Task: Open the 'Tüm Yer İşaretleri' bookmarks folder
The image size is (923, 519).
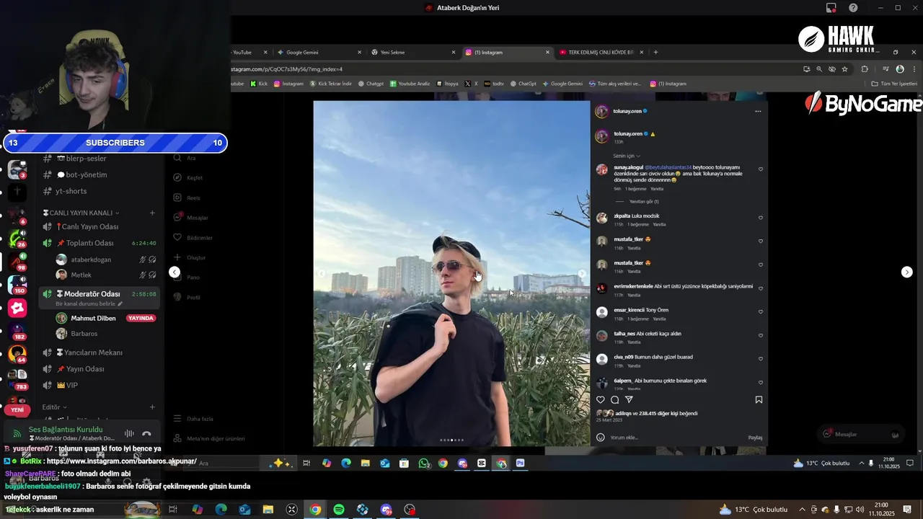Action: point(894,84)
